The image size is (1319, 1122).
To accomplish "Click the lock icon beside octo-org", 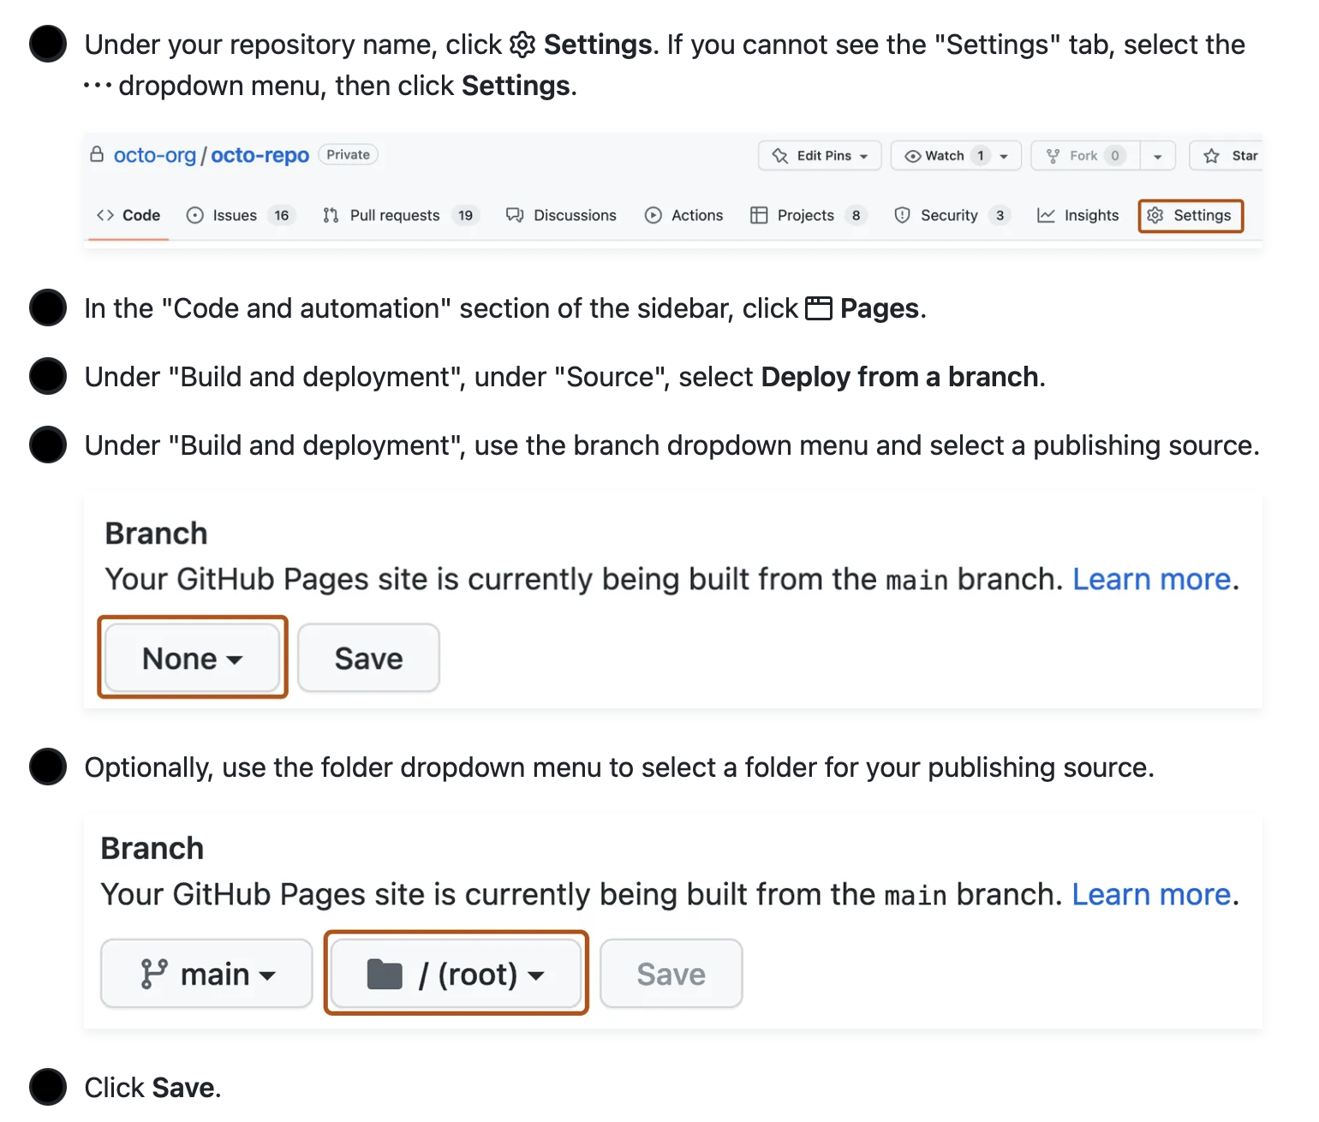I will coord(97,154).
